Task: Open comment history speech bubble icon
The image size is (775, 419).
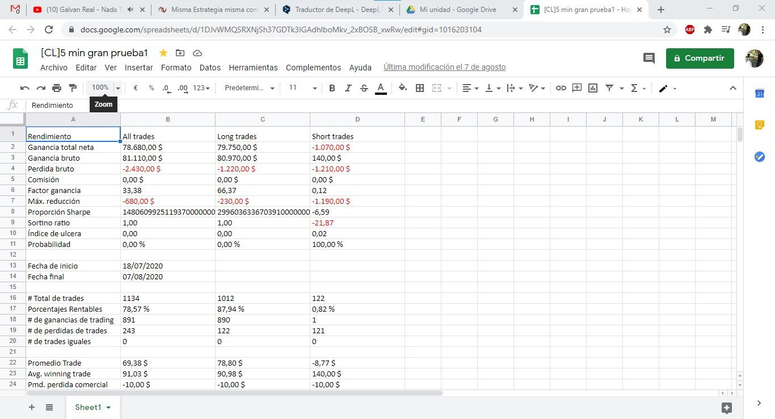Action: 649,58
